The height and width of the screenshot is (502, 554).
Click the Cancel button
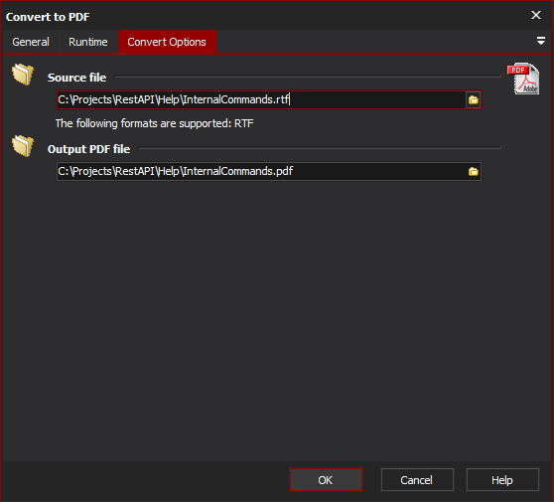click(417, 480)
